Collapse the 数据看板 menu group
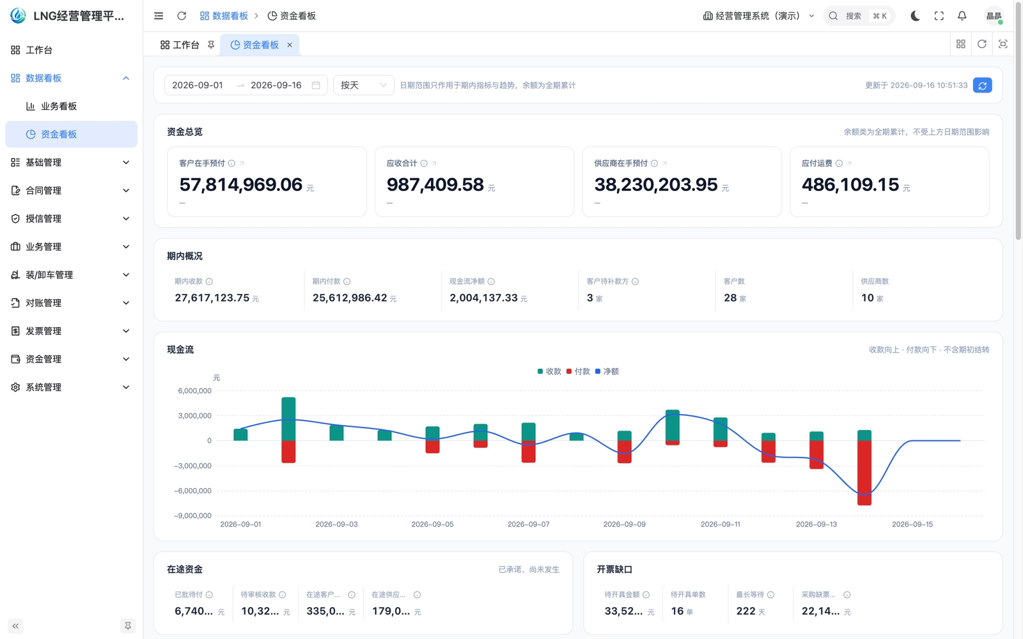Viewport: 1023px width, 639px height. 71,78
